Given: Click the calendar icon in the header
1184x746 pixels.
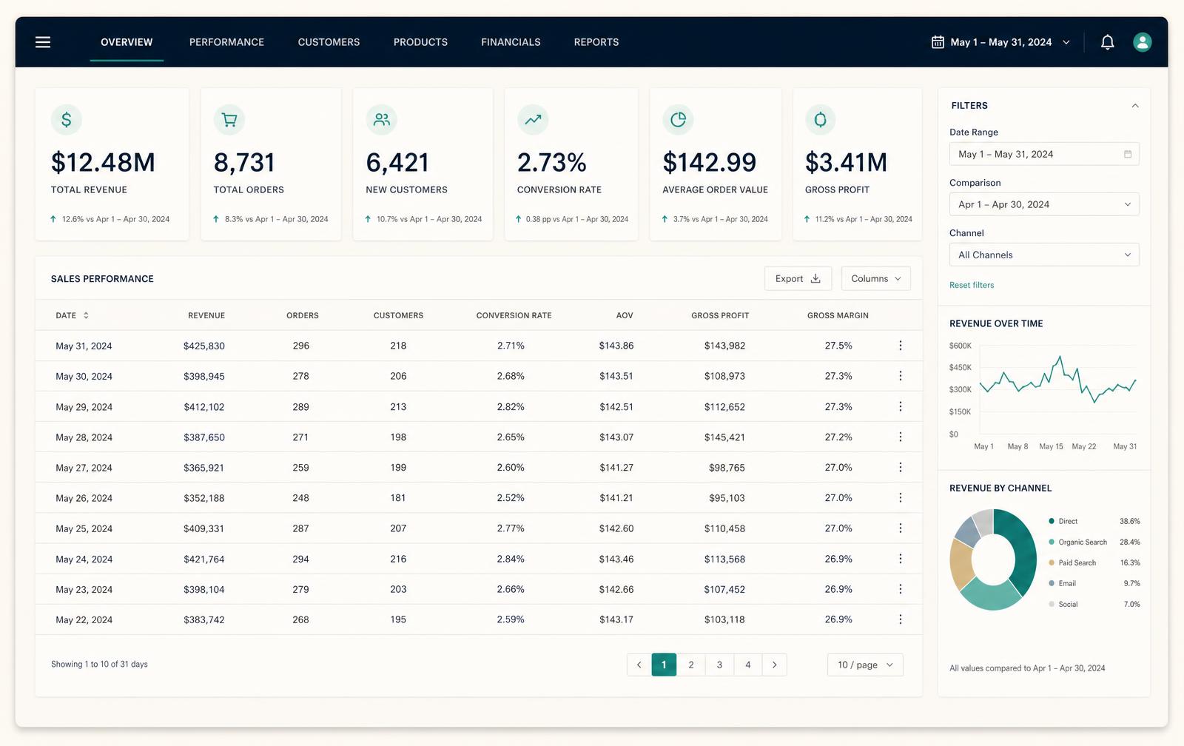Looking at the screenshot, I should click(938, 42).
